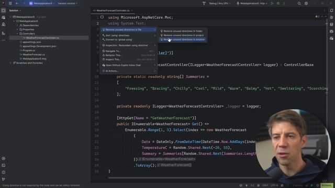This screenshot has height=188, width=335.
Task: Click the code vision braces icon on line 1
Action: (102, 17)
